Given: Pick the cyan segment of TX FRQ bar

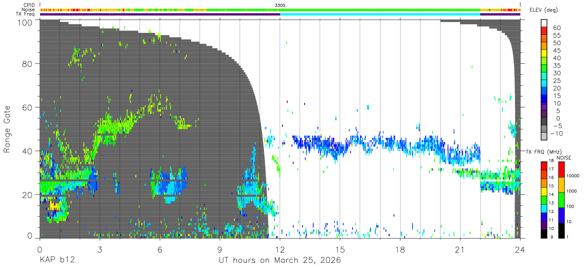Looking at the screenshot, I should [x=544, y=209].
